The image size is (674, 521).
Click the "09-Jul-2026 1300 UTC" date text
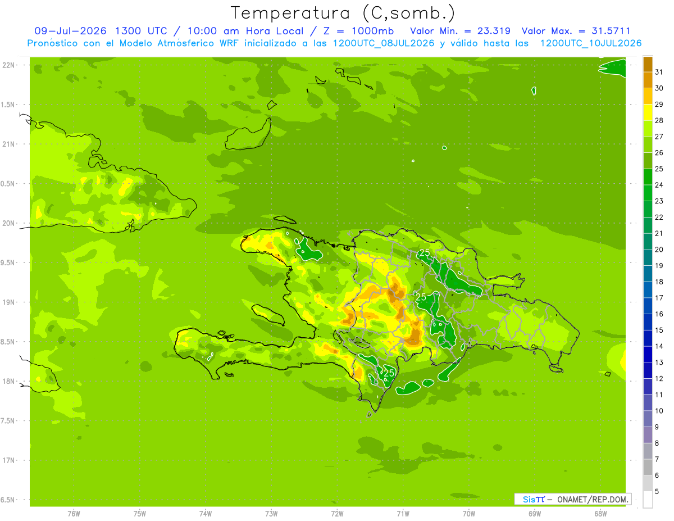100,31
